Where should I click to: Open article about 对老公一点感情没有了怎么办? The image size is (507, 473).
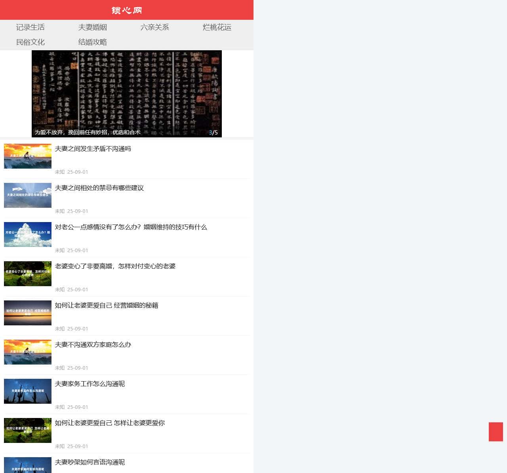click(x=131, y=227)
